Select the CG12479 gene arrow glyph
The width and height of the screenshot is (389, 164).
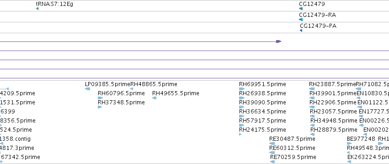tap(301, 9)
